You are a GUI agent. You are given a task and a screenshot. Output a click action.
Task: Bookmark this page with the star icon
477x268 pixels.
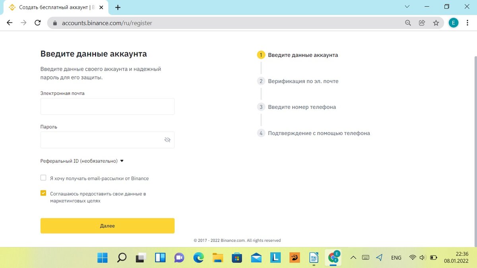[x=436, y=23]
